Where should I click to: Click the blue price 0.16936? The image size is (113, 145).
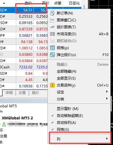[25, 86]
